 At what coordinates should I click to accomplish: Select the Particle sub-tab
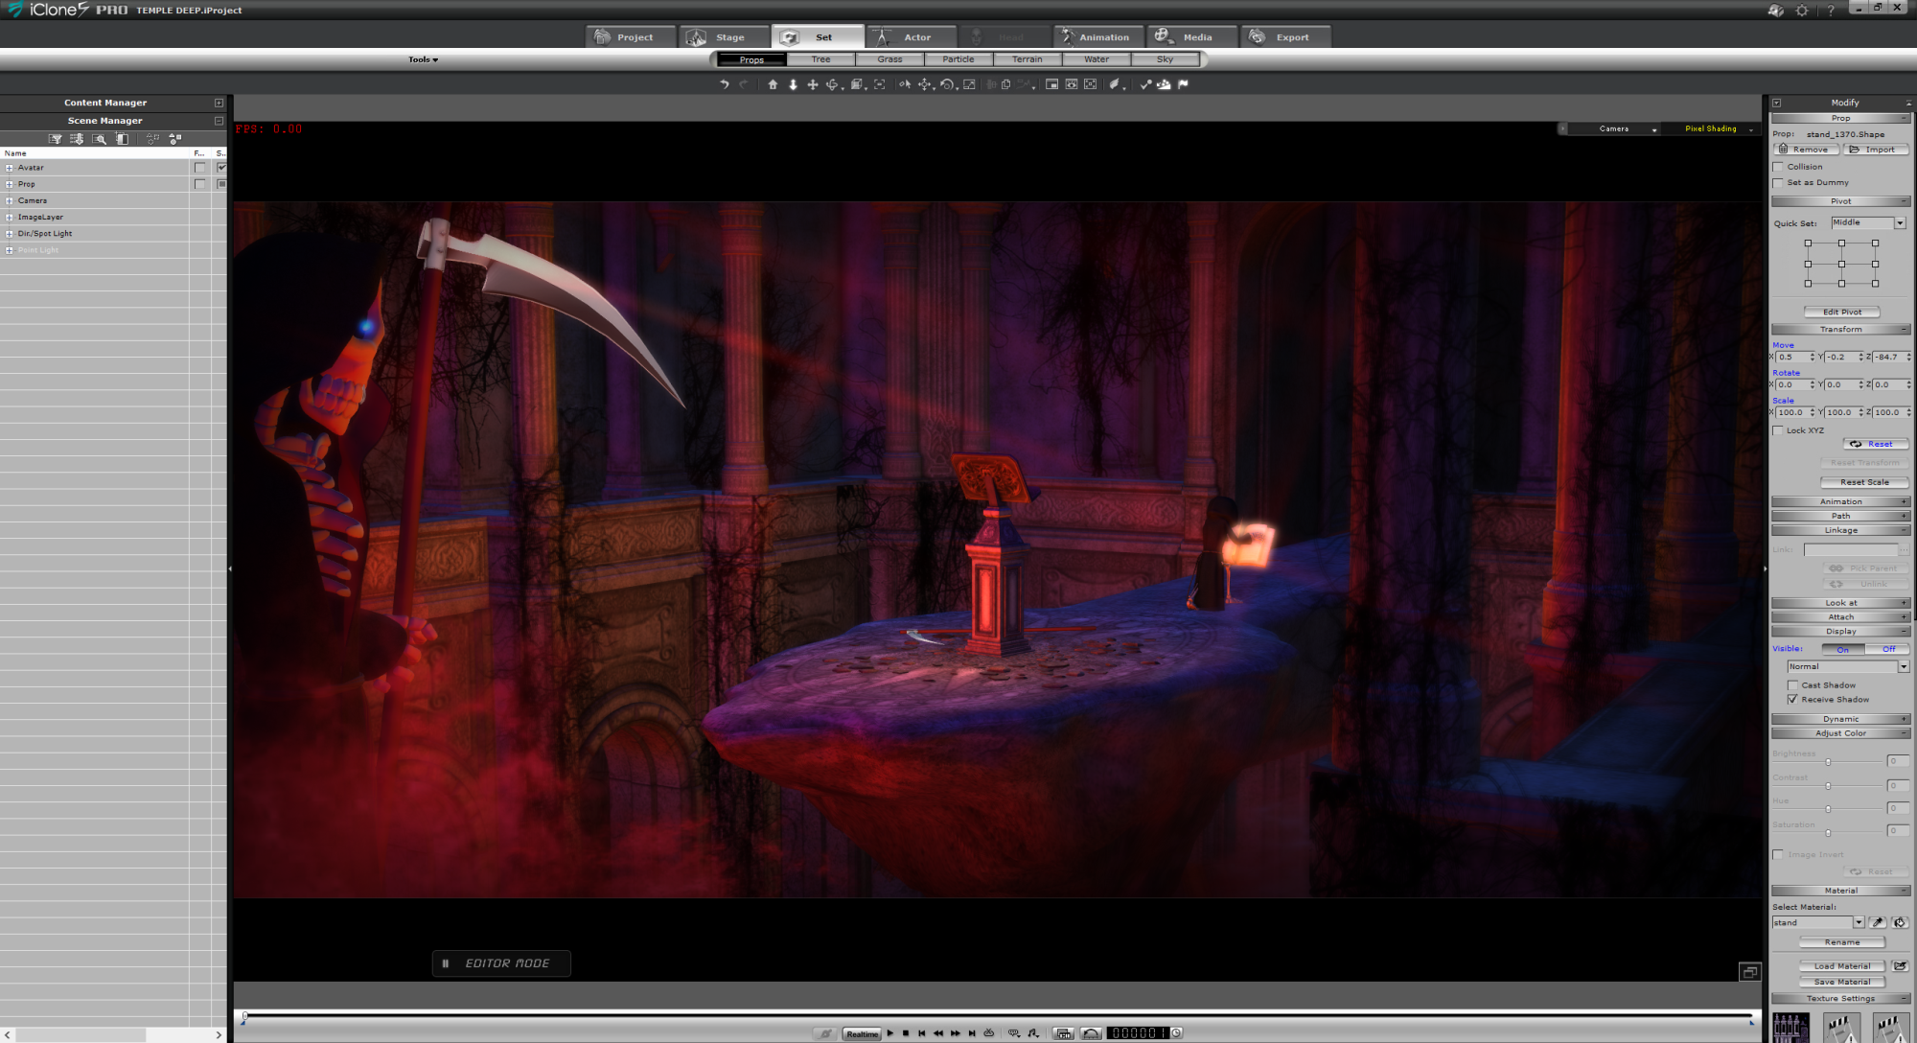click(x=958, y=59)
